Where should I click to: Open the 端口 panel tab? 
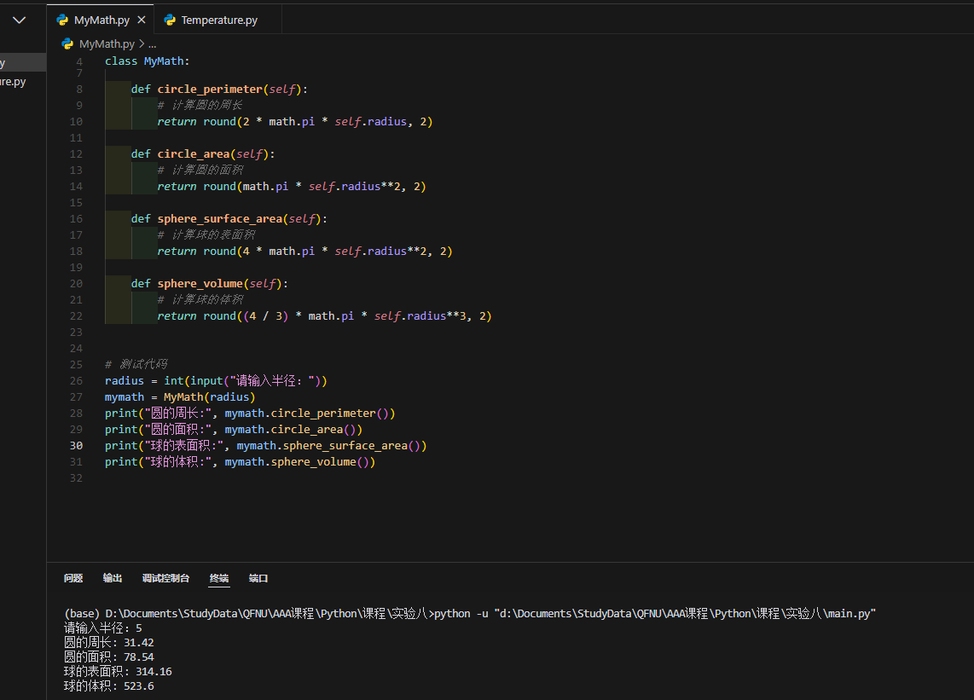[x=258, y=578]
